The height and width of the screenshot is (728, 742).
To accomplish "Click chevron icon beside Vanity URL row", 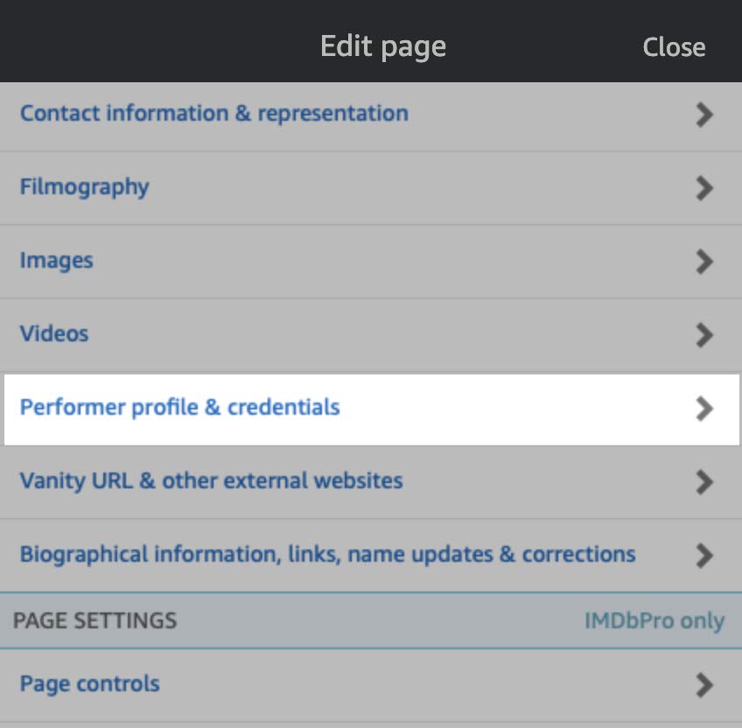I will coord(704,482).
